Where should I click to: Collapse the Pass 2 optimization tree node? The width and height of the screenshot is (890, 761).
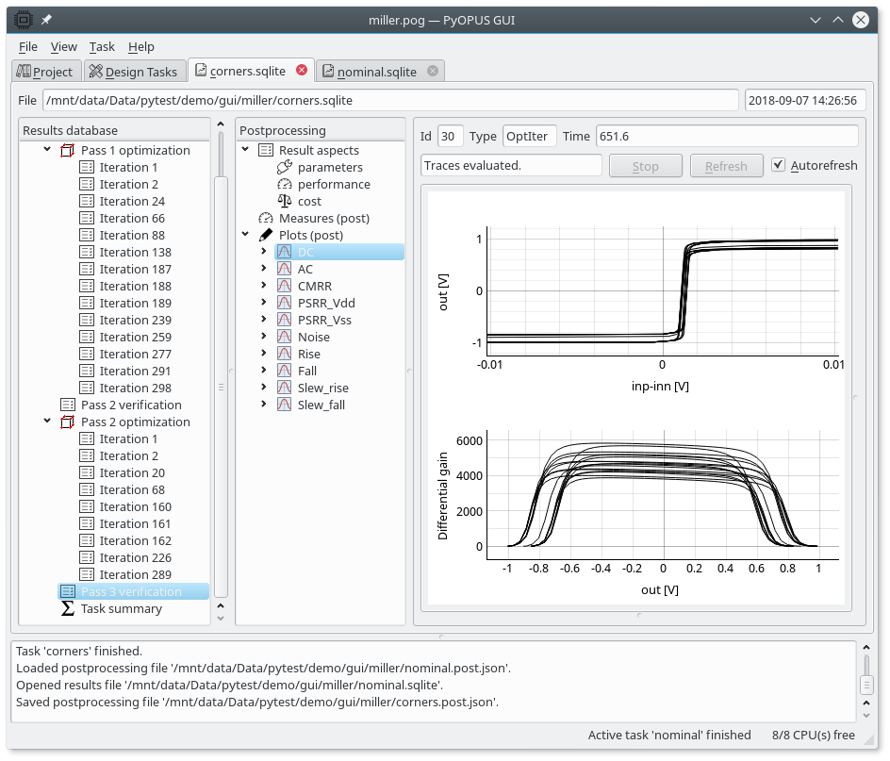pyautogui.click(x=47, y=422)
